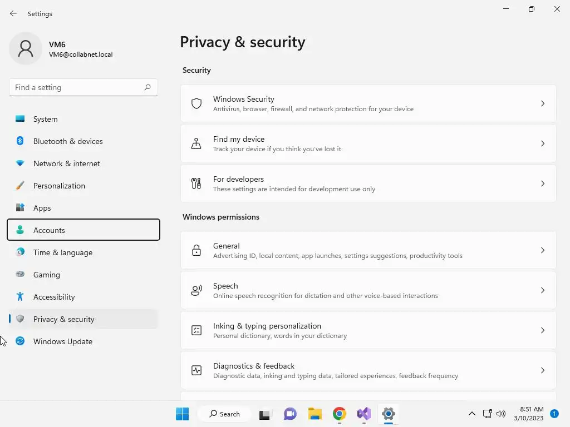Click the Find my device icon
This screenshot has height=427, width=570.
click(x=196, y=143)
